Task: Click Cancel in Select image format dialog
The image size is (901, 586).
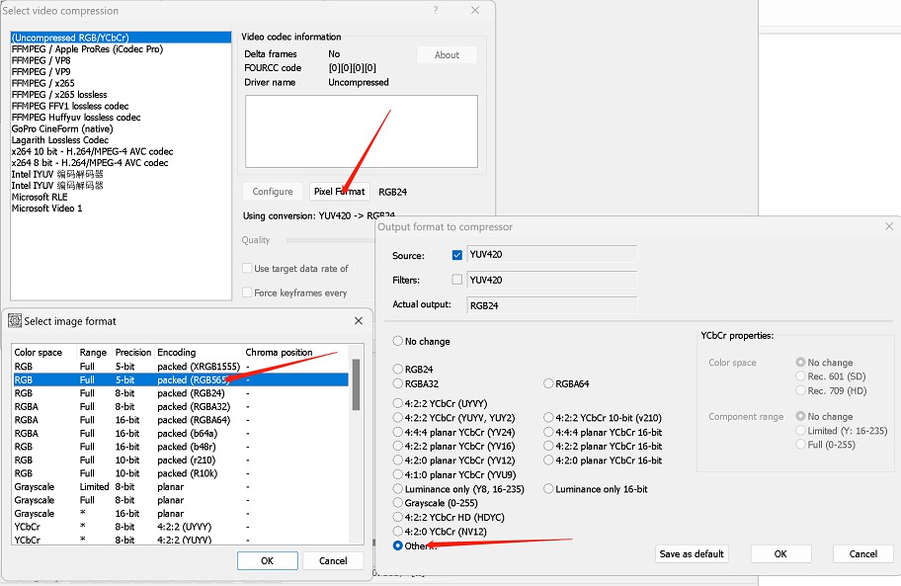Action: [x=333, y=560]
